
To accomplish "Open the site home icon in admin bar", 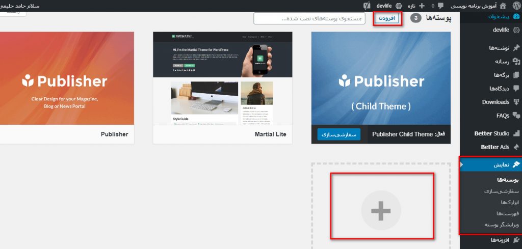I will (503, 6).
